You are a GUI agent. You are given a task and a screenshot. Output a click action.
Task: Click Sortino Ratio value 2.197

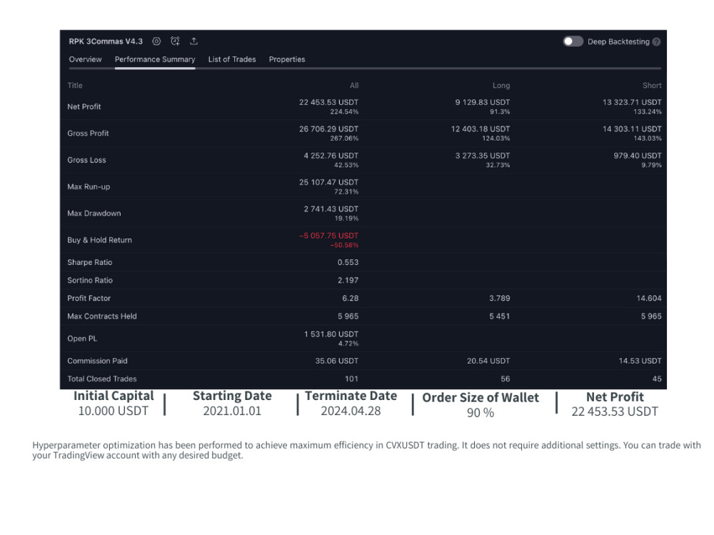[x=348, y=280]
